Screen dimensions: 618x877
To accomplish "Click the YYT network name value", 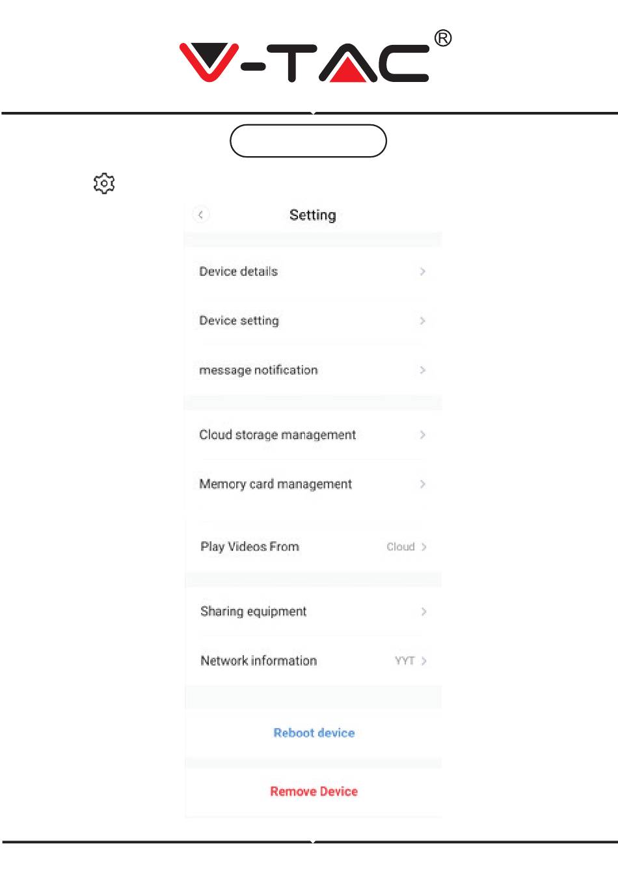I will click(405, 661).
